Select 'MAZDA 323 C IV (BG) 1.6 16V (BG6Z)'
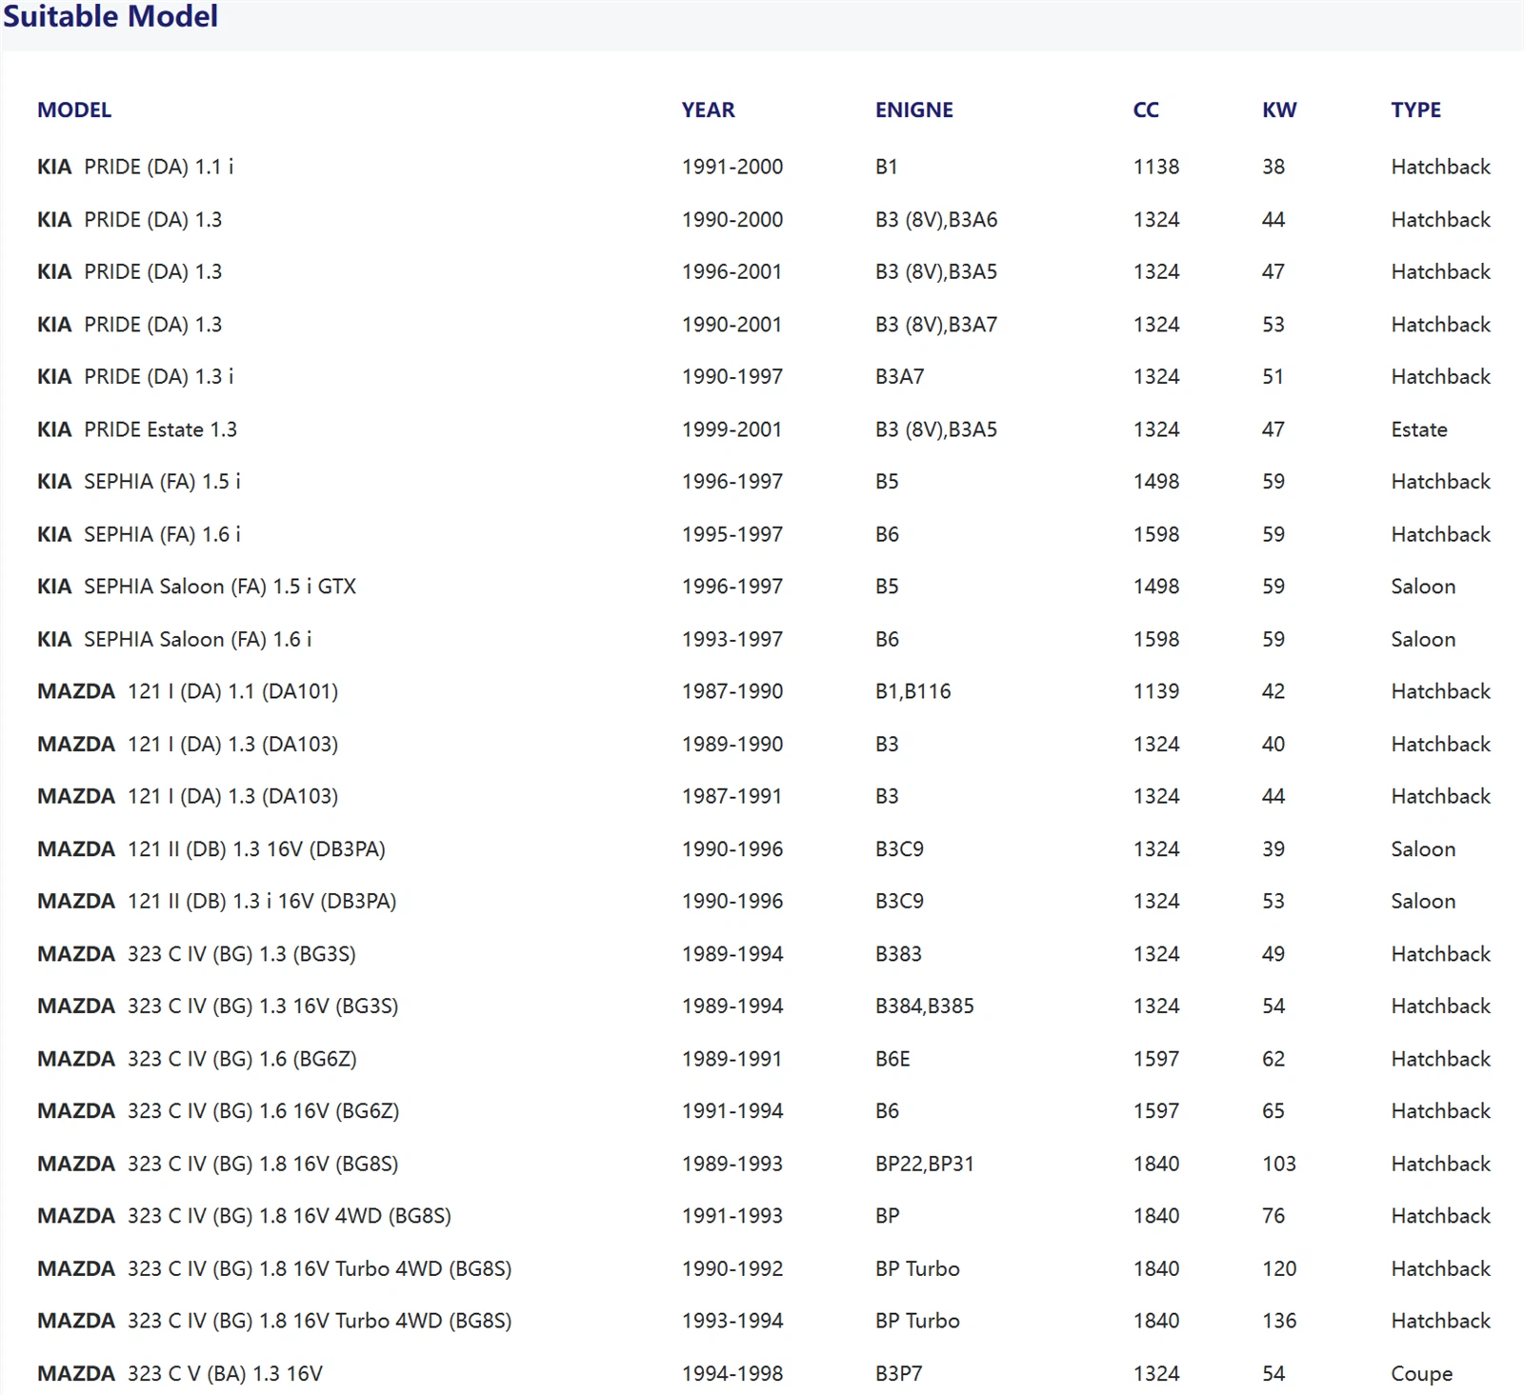1524x1395 pixels. coord(218,1110)
